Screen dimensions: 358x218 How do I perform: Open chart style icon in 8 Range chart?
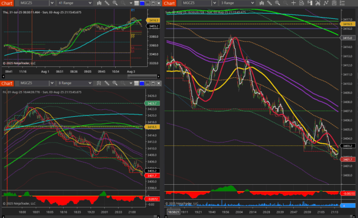(x=99, y=83)
